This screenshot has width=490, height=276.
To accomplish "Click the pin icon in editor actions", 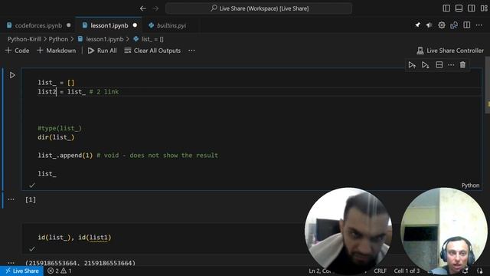I will point(417,25).
